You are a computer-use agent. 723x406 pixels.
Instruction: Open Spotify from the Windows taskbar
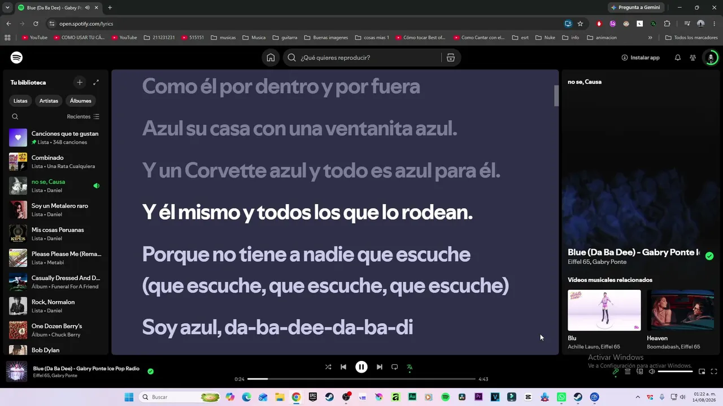445,397
